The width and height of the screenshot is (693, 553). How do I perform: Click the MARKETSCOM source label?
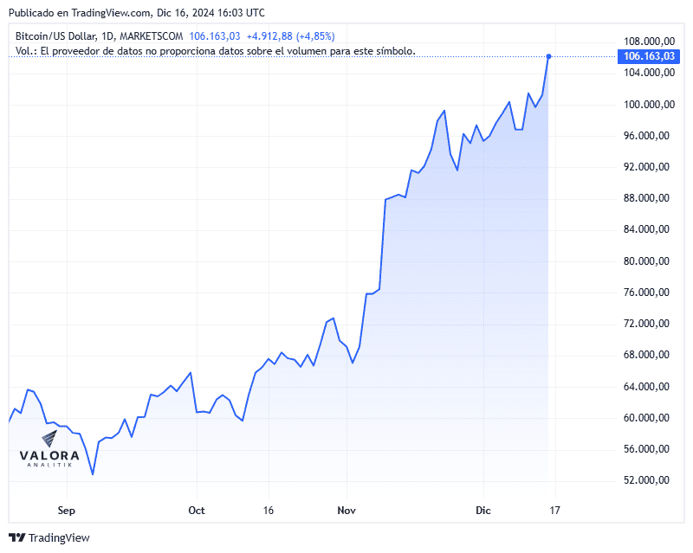click(x=151, y=36)
